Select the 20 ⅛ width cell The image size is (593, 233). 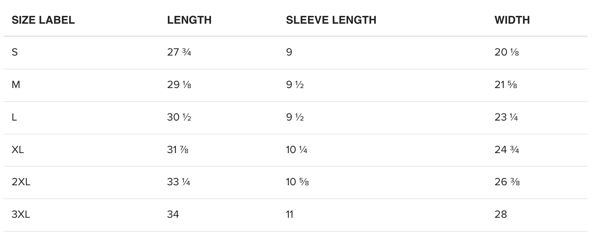click(x=507, y=52)
